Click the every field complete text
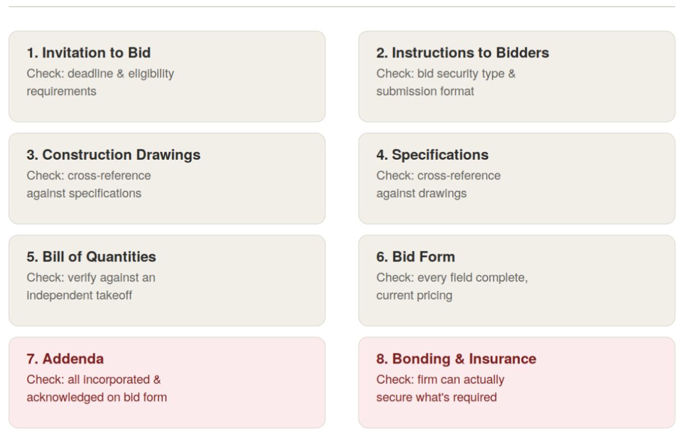The width and height of the screenshot is (680, 448). (x=452, y=286)
